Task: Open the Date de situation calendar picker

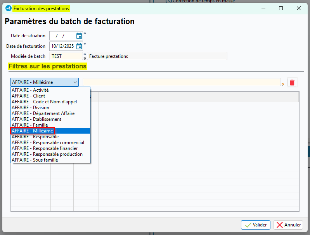Action: [x=79, y=36]
